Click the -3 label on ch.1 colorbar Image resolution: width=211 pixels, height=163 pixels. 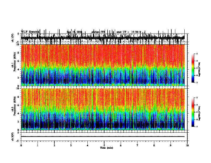197,54
